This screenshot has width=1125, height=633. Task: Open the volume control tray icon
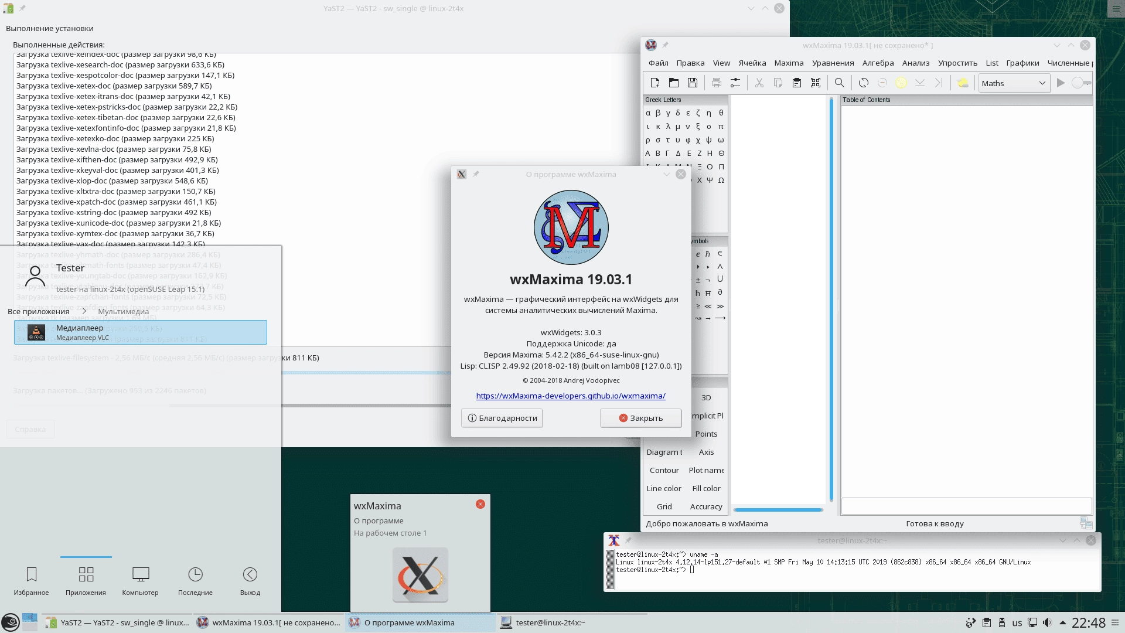1047,622
